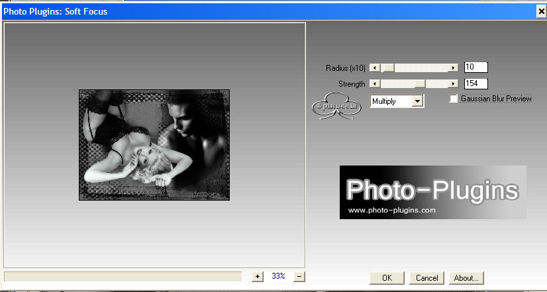The image size is (547, 292).
Task: Click the Photo-Plugins website banner
Action: [x=433, y=192]
